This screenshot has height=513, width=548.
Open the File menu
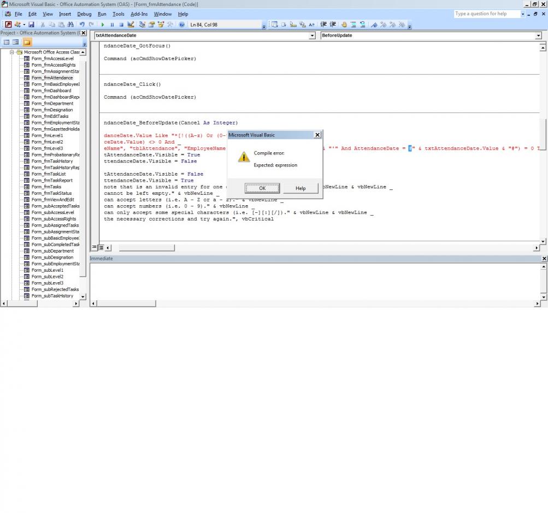click(x=19, y=14)
